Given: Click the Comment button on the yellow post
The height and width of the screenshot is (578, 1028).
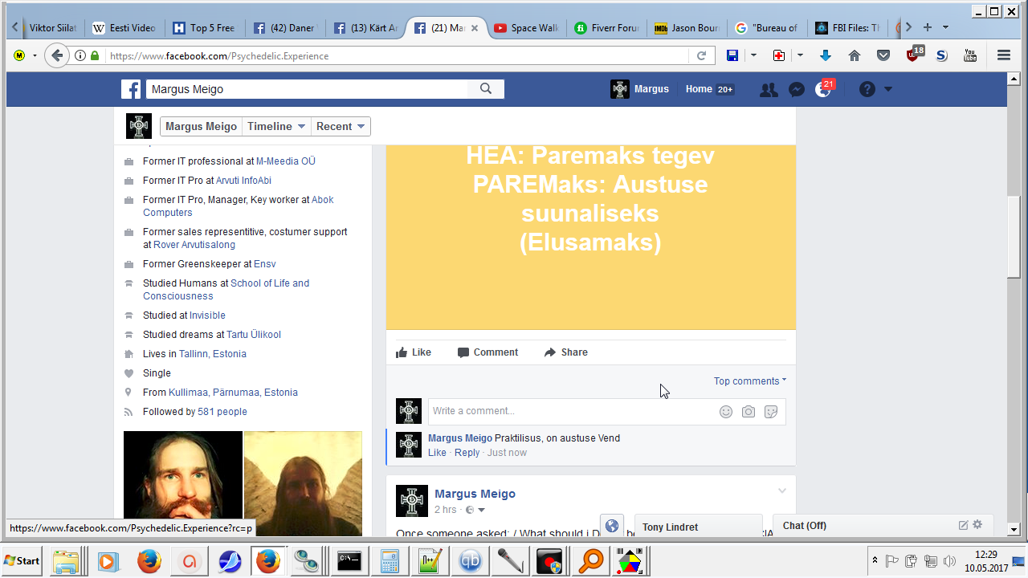Looking at the screenshot, I should [x=487, y=352].
